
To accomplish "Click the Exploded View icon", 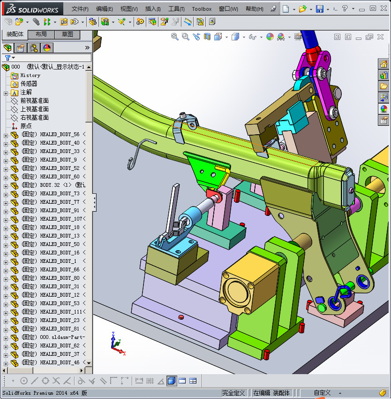I will [164, 22].
